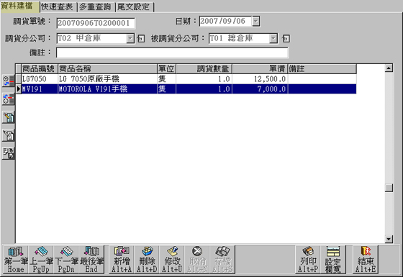This screenshot has height=277, width=403.
Task: Click the row selector of the LG7050 row
Action: pyautogui.click(x=19, y=79)
